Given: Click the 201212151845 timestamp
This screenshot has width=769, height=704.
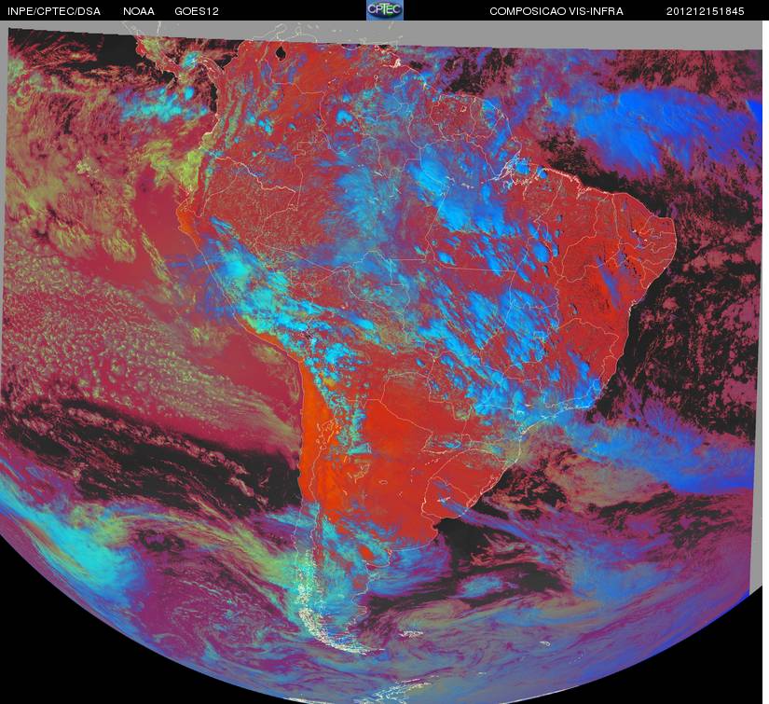Looking at the screenshot, I should [705, 11].
